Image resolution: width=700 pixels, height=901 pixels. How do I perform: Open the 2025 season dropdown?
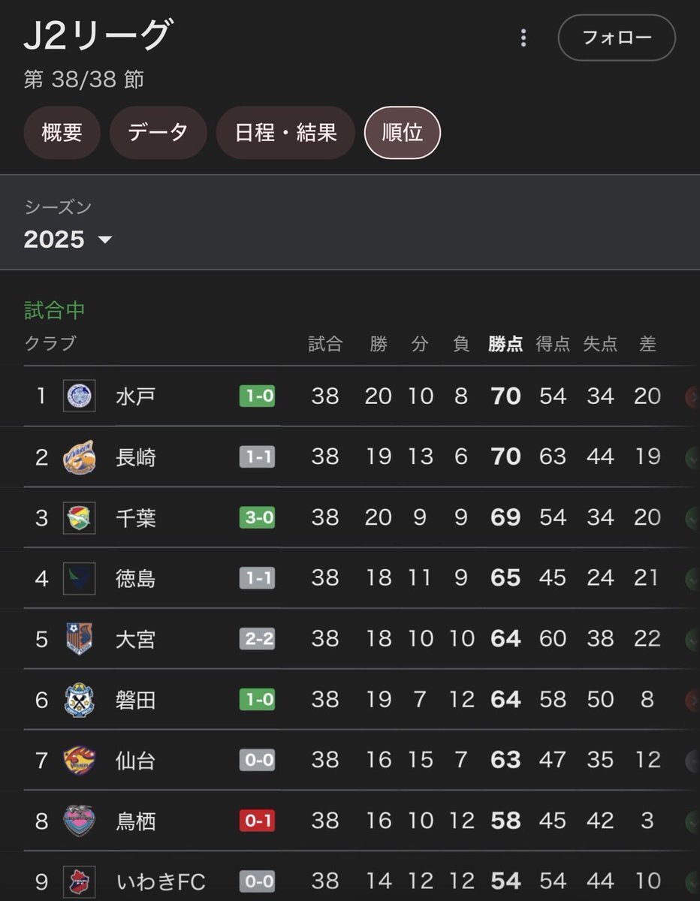tap(68, 240)
